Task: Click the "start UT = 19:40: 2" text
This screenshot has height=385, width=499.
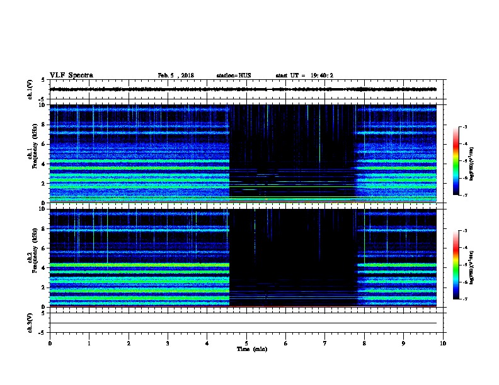Action: point(304,75)
